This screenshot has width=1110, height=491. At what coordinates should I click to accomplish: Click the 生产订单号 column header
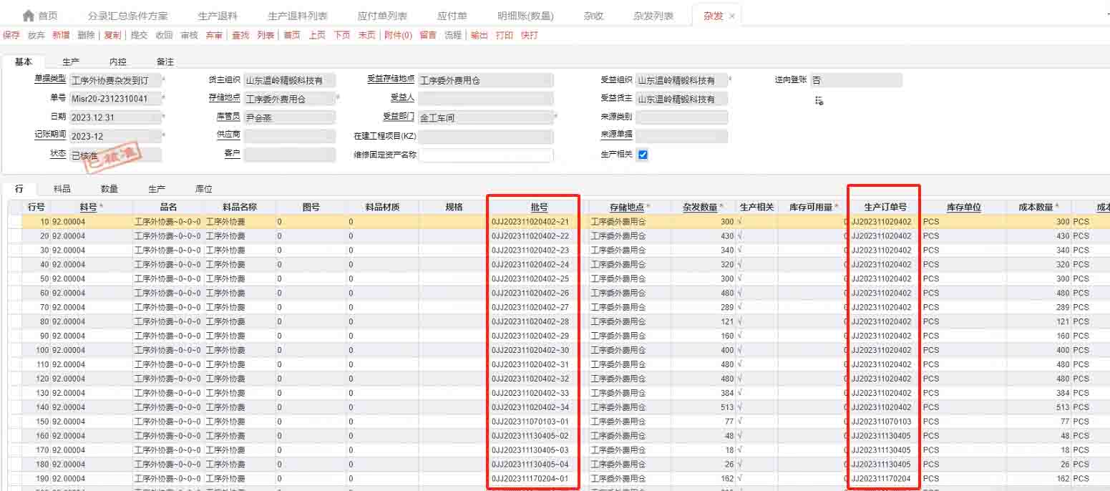(885, 208)
